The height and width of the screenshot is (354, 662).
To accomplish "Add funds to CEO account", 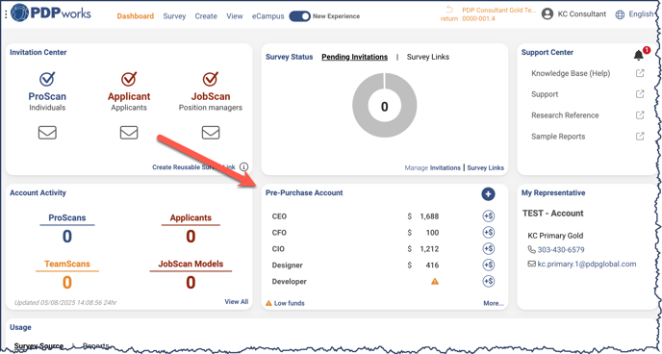I will [489, 216].
